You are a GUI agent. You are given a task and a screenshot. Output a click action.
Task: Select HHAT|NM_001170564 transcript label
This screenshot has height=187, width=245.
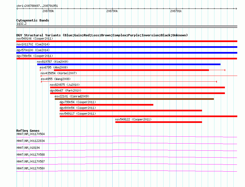tap(31, 134)
